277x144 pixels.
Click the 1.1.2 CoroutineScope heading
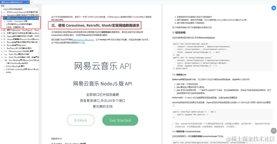pyautogui.click(x=186, y=131)
